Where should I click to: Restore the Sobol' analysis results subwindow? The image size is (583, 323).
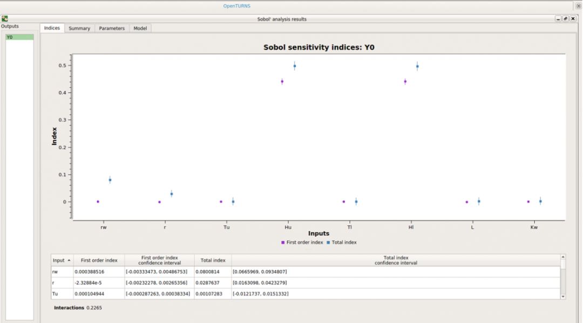pos(566,18)
